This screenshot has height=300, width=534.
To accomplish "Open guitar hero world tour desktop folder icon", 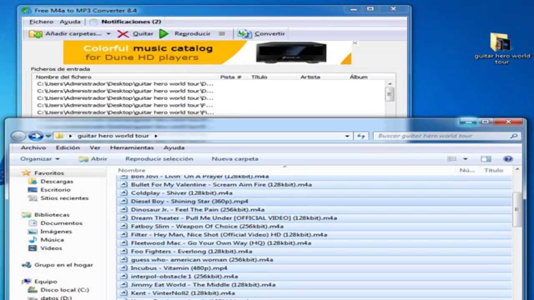I will point(502,48).
